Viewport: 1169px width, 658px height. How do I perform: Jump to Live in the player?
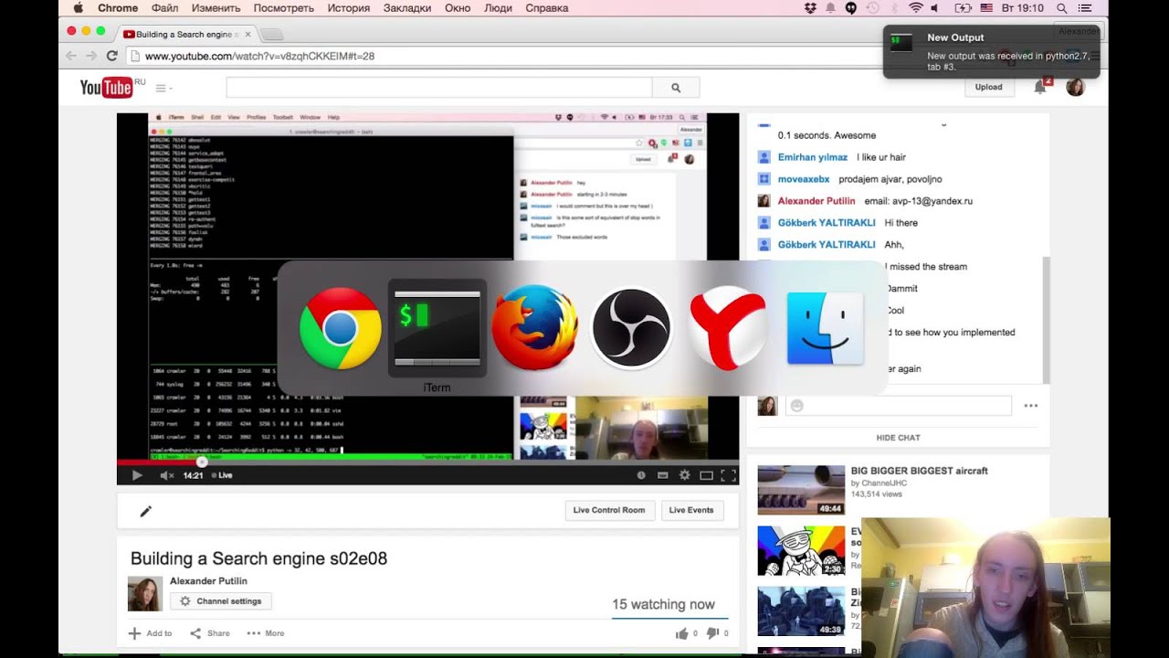pyautogui.click(x=222, y=475)
